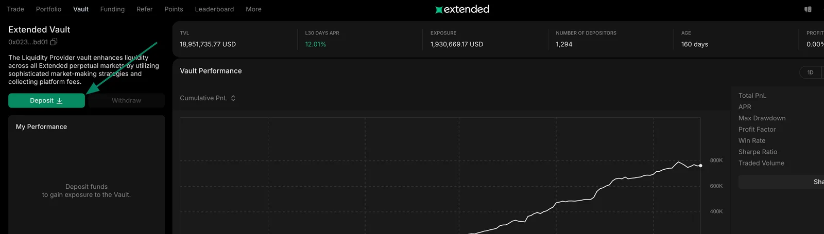View the Leaderboard page

pyautogui.click(x=214, y=9)
